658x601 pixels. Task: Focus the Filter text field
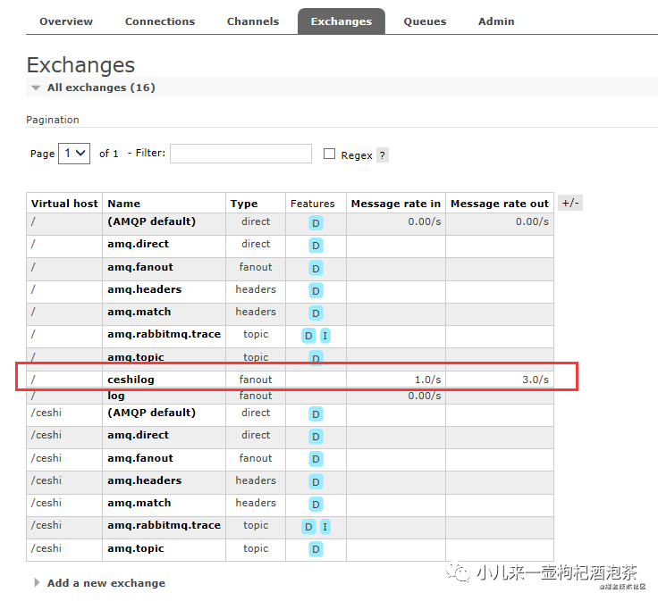coord(240,154)
